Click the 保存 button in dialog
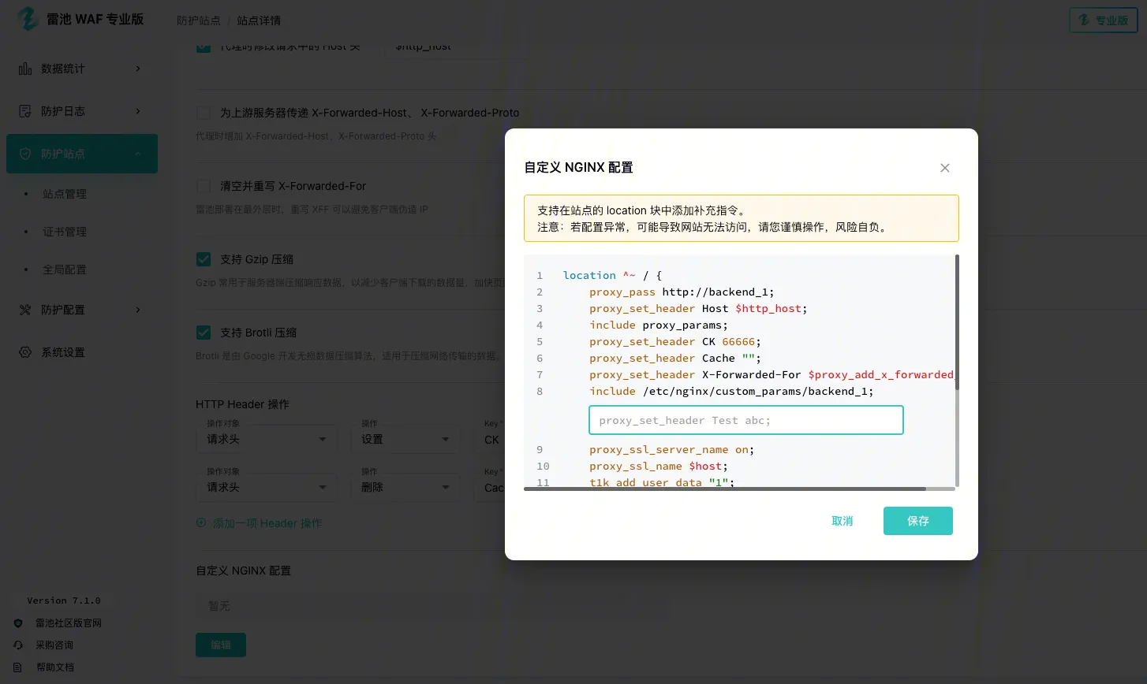This screenshot has height=684, width=1147. pos(917,521)
